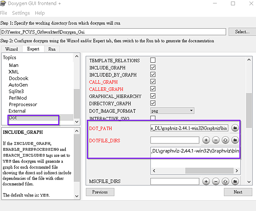Select Dot topic

point(13,117)
